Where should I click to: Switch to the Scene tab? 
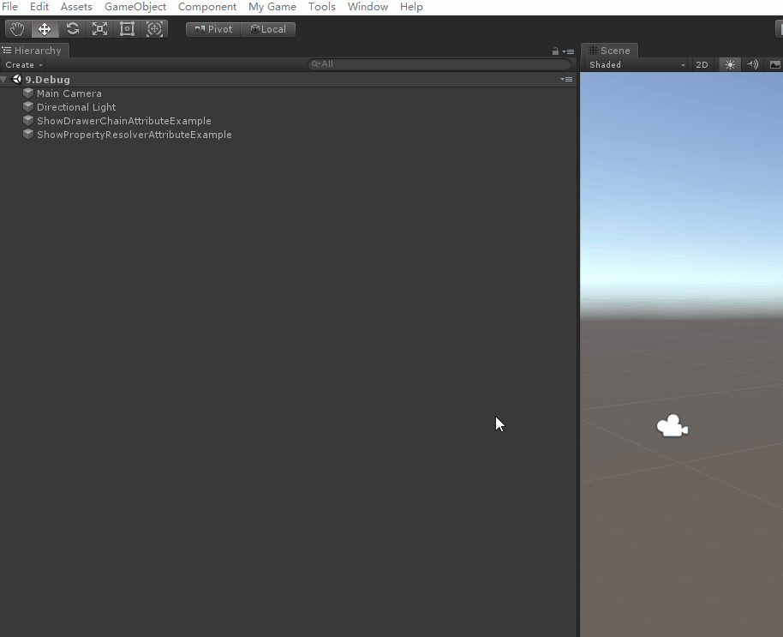(609, 51)
